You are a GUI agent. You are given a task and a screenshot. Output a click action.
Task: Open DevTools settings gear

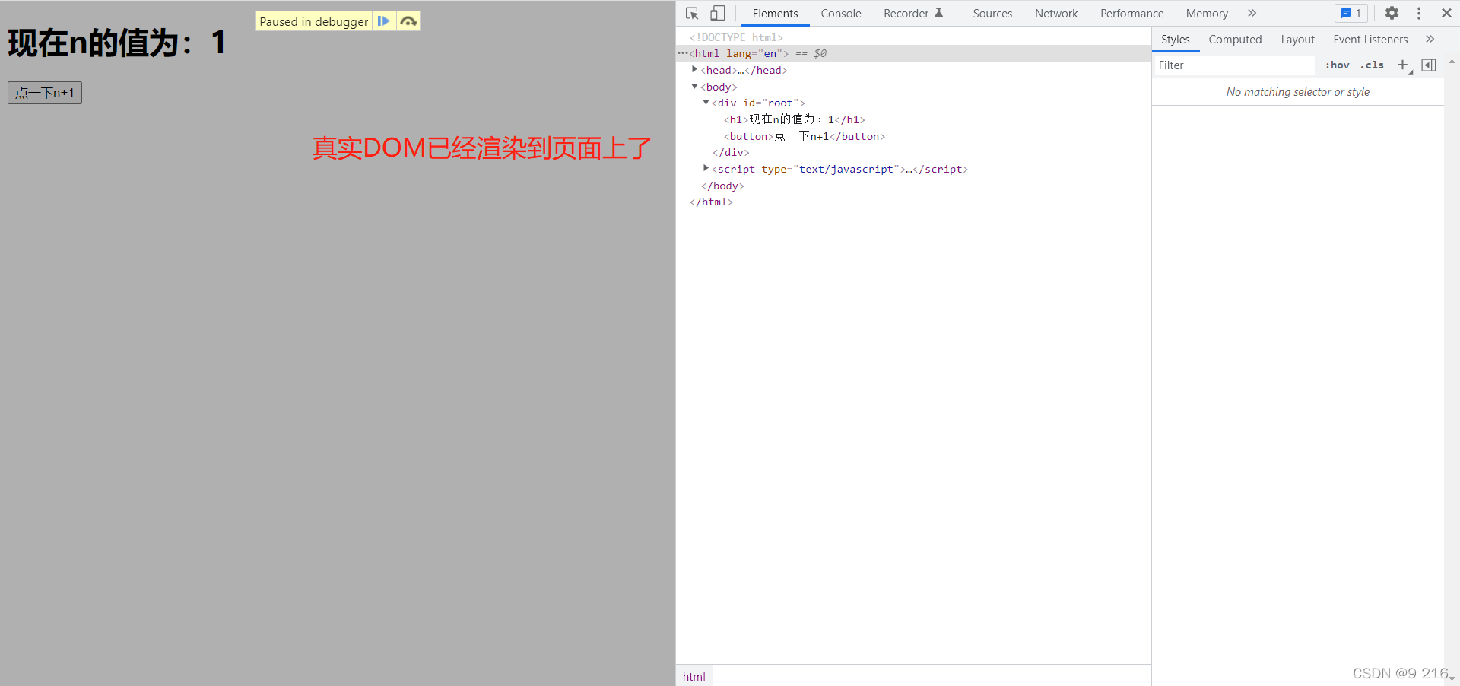coord(1392,13)
